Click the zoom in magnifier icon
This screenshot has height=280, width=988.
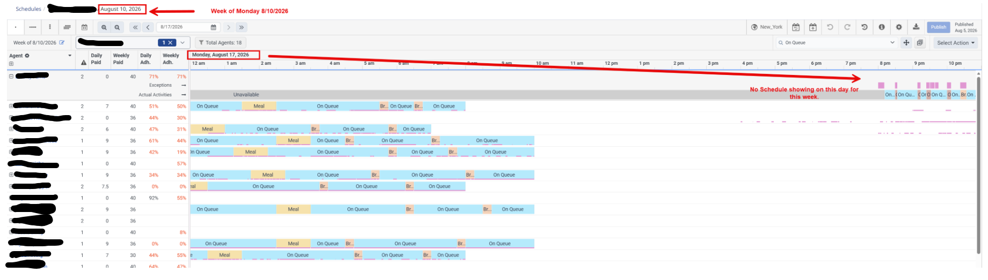[x=104, y=27]
